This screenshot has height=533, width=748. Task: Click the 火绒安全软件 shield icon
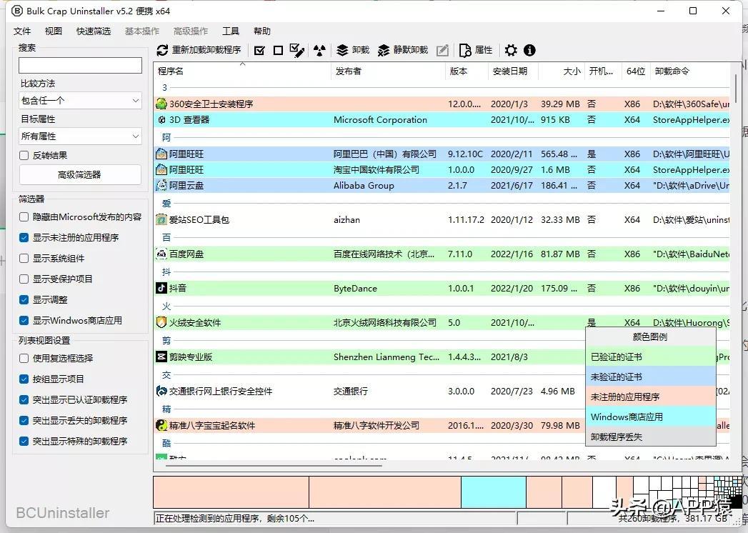(161, 322)
